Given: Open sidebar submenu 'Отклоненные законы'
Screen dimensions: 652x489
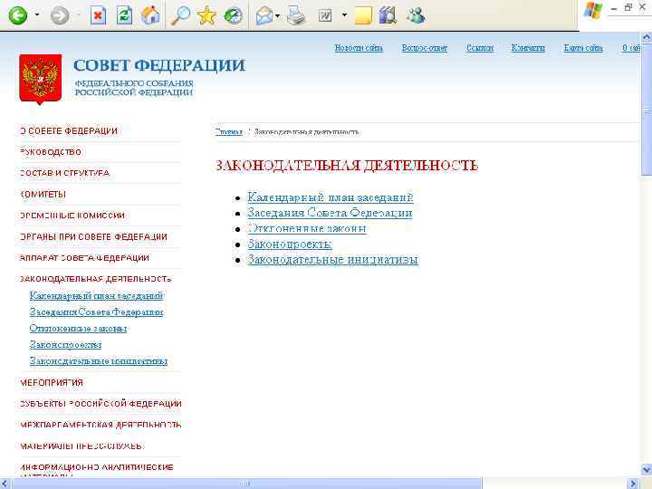Looking at the screenshot, I should tap(78, 329).
